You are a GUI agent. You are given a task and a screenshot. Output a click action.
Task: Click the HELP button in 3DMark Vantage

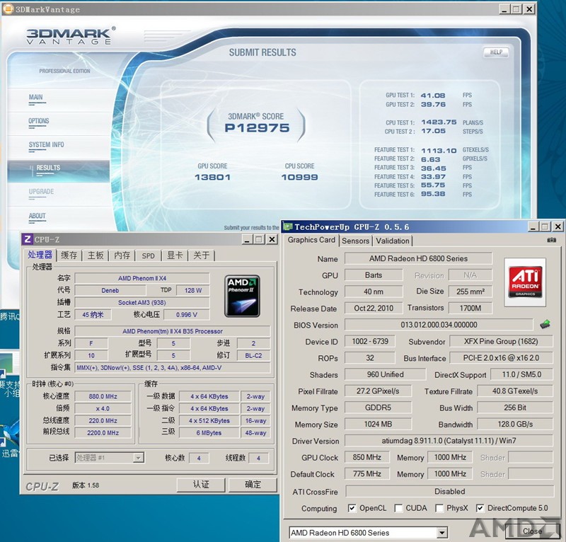point(496,52)
